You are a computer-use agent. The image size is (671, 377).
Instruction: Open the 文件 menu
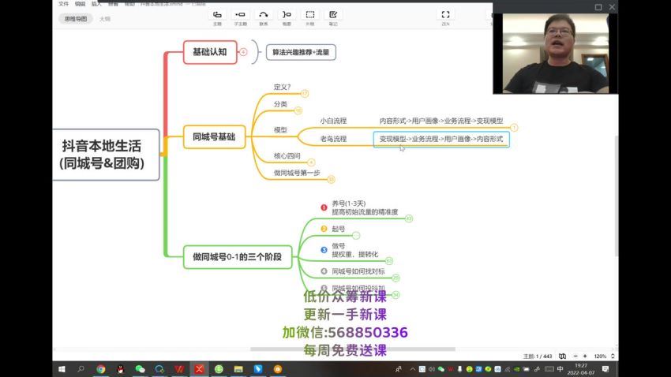[x=63, y=3]
